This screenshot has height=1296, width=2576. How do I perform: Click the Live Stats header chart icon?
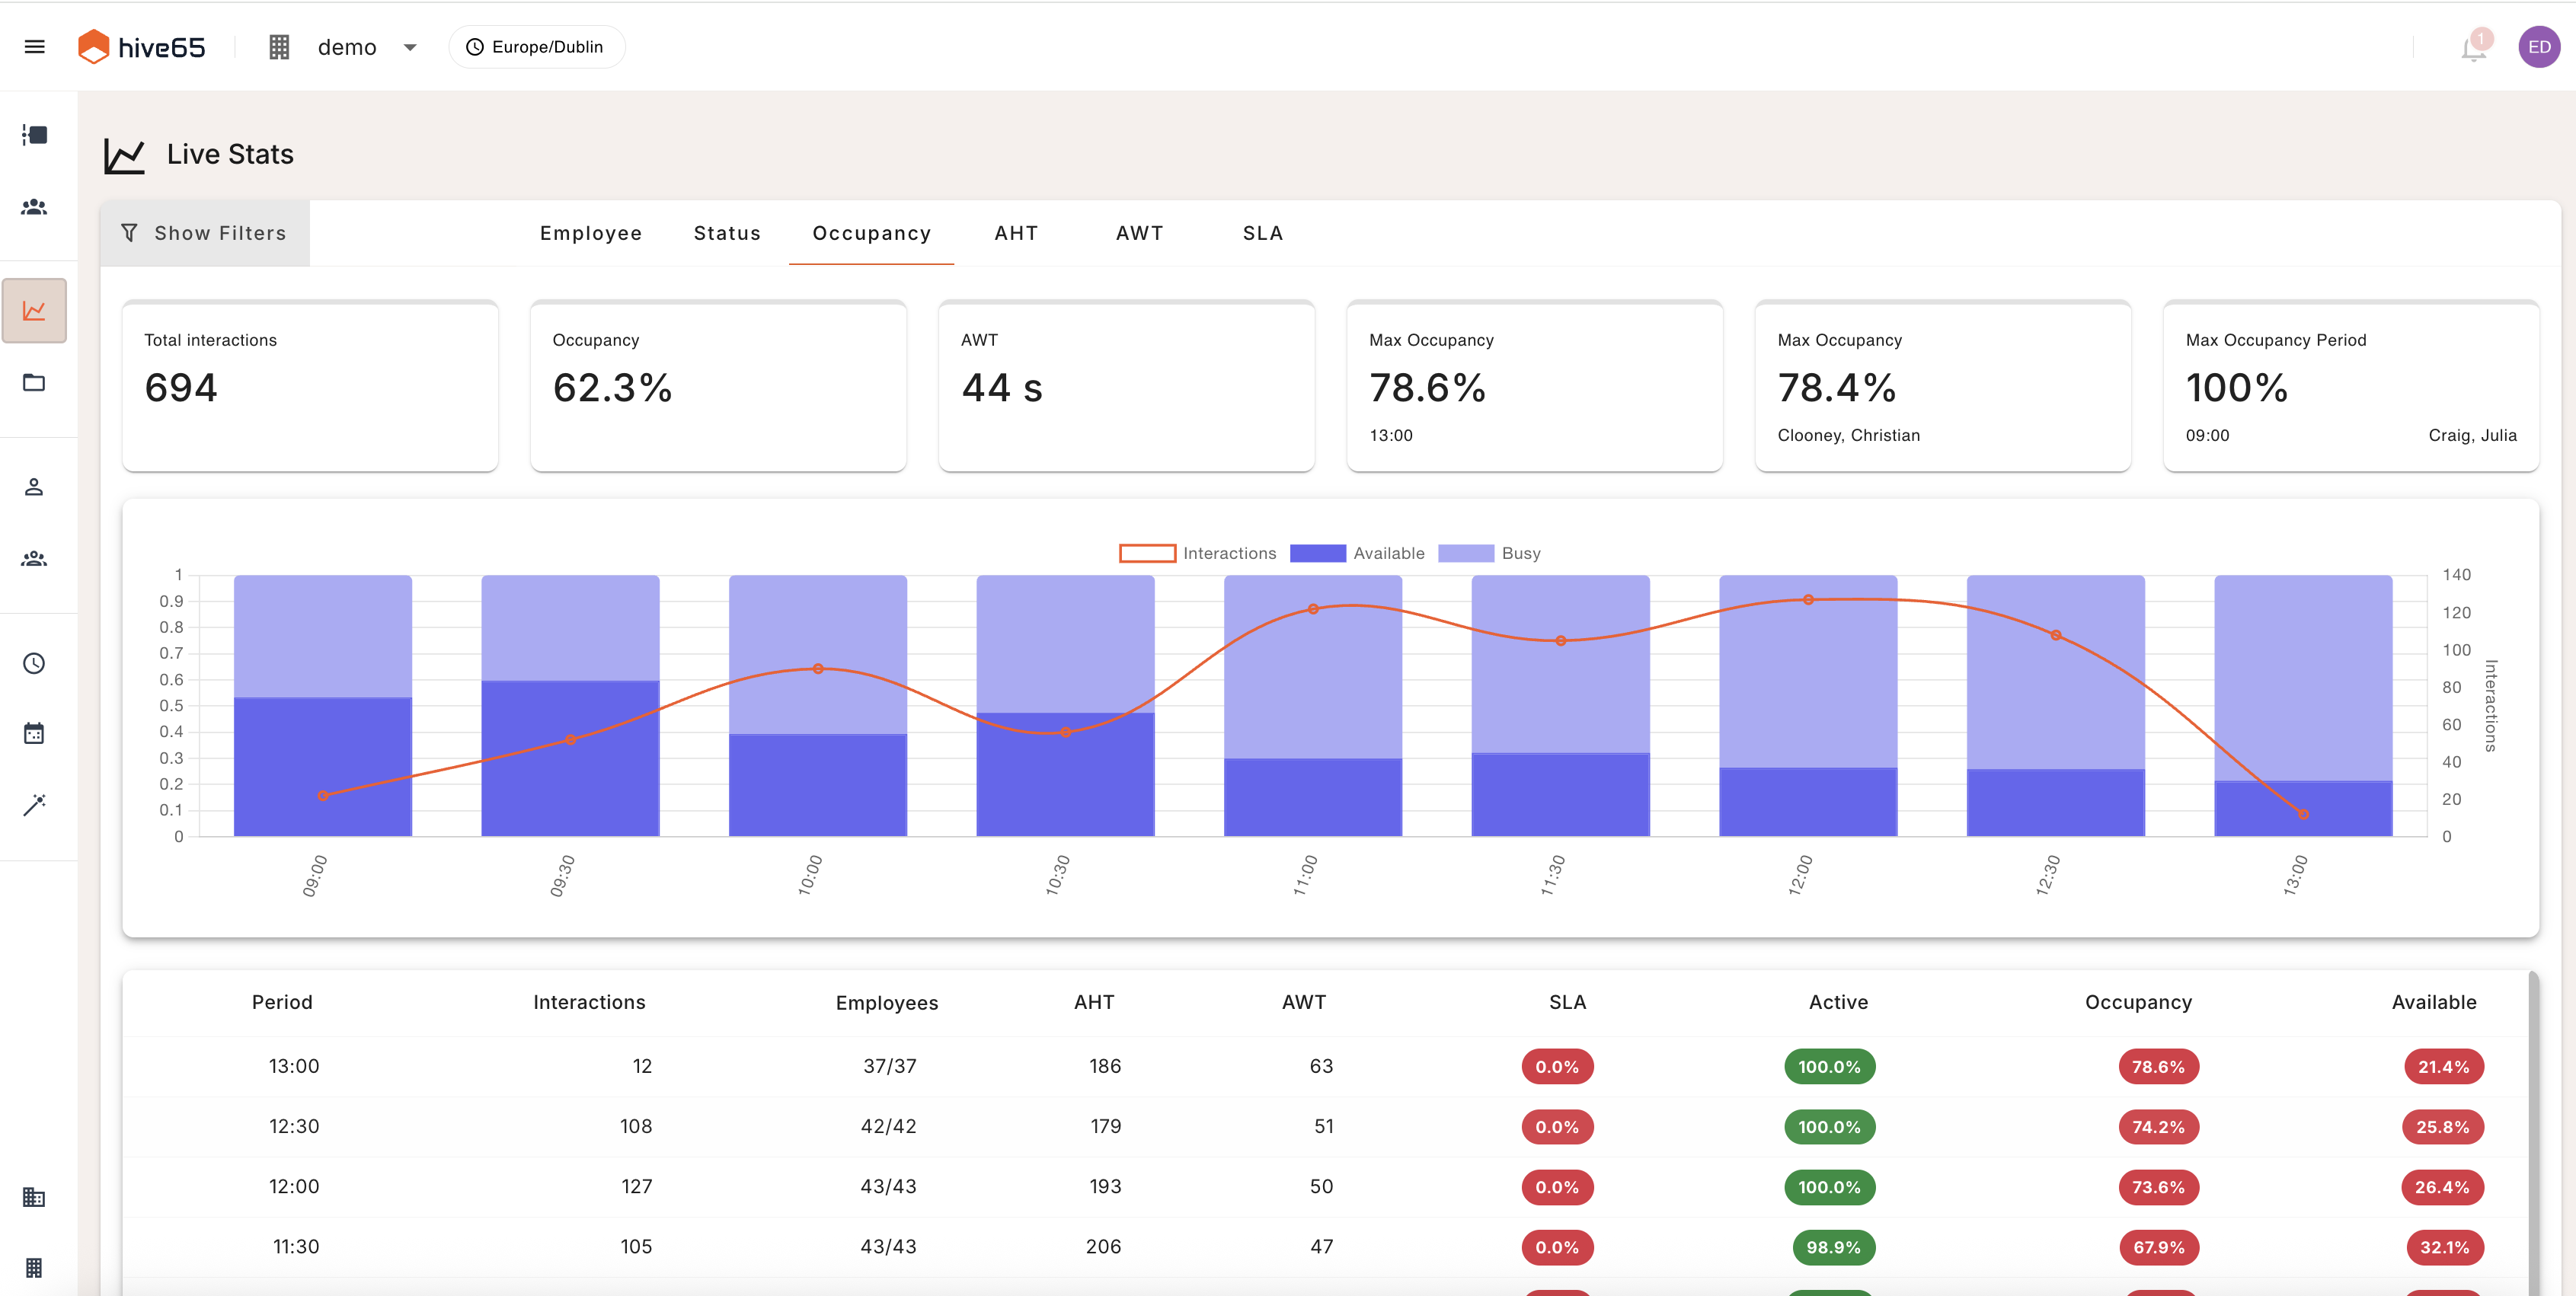pyautogui.click(x=124, y=155)
